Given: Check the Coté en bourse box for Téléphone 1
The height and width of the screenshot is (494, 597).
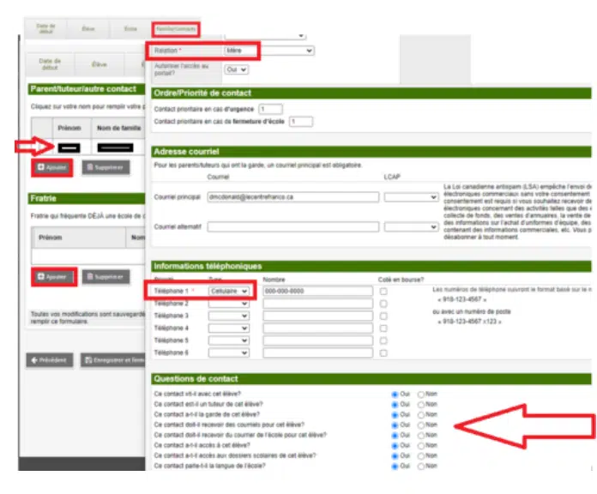Looking at the screenshot, I should (x=383, y=292).
